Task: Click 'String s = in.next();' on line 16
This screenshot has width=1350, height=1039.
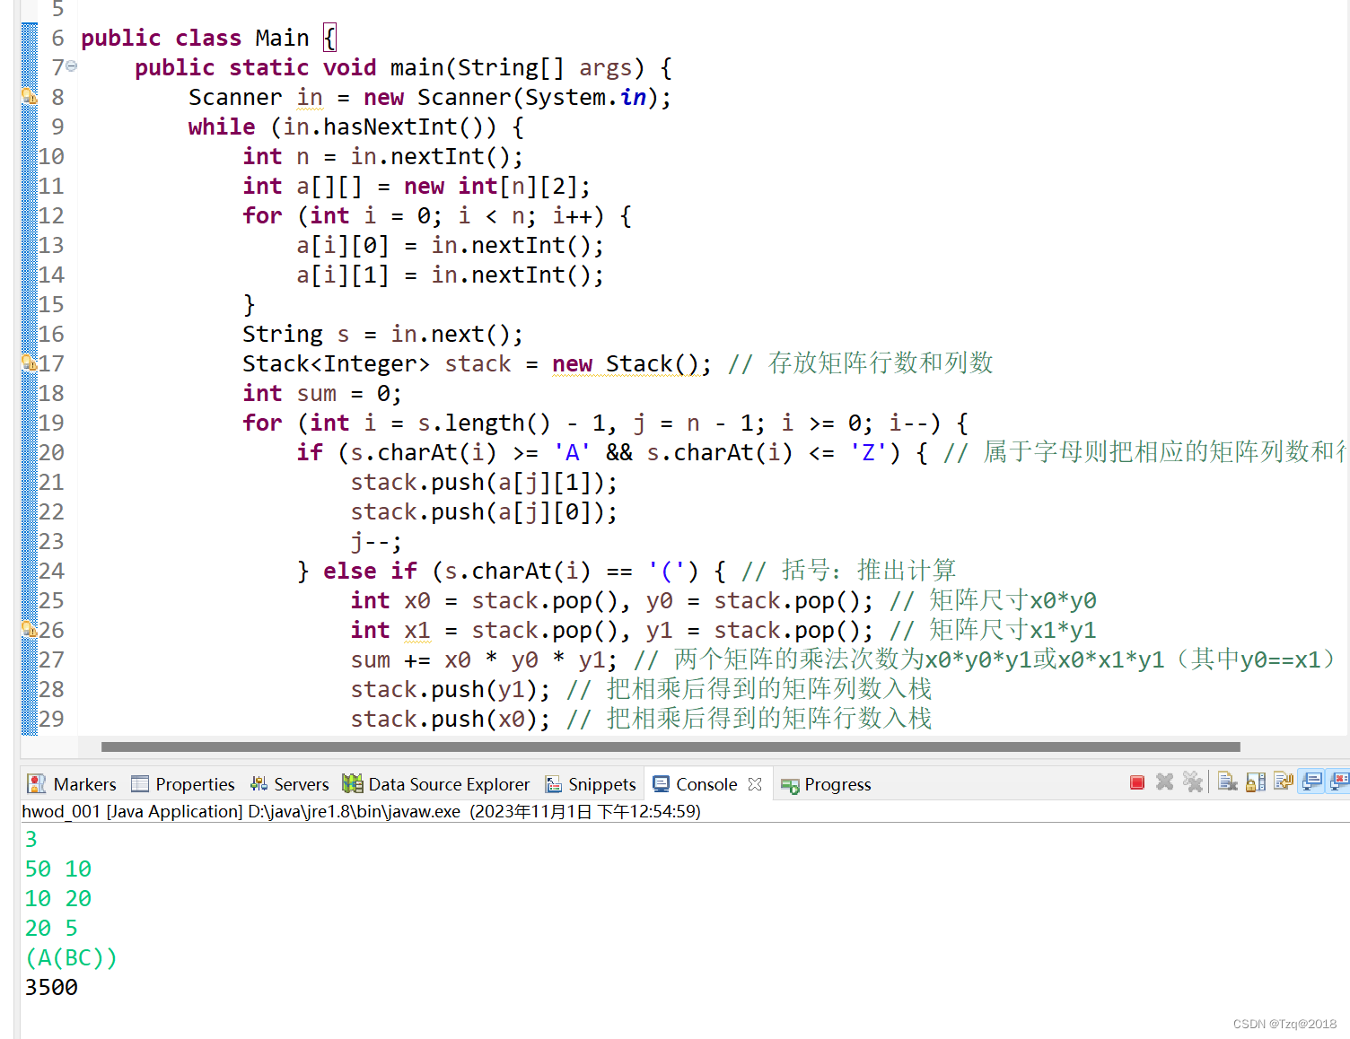Action: click(x=382, y=334)
